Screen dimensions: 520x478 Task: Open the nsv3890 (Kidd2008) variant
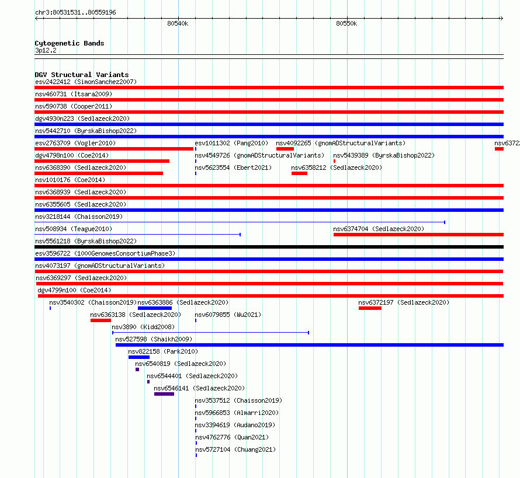[143, 327]
